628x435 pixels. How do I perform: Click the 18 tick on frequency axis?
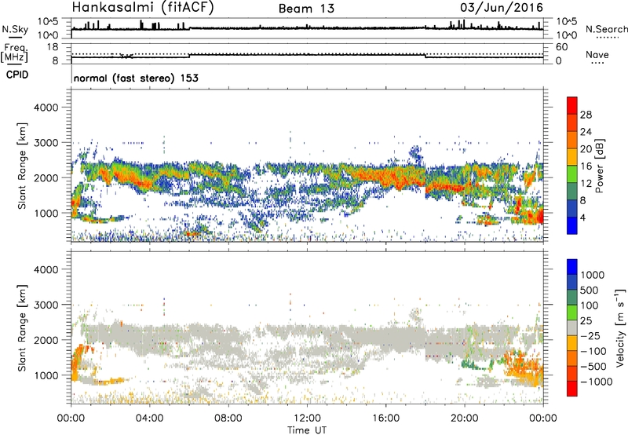(x=53, y=47)
